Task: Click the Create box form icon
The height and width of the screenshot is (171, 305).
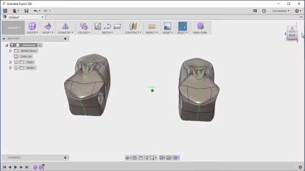Action: pyautogui.click(x=32, y=26)
